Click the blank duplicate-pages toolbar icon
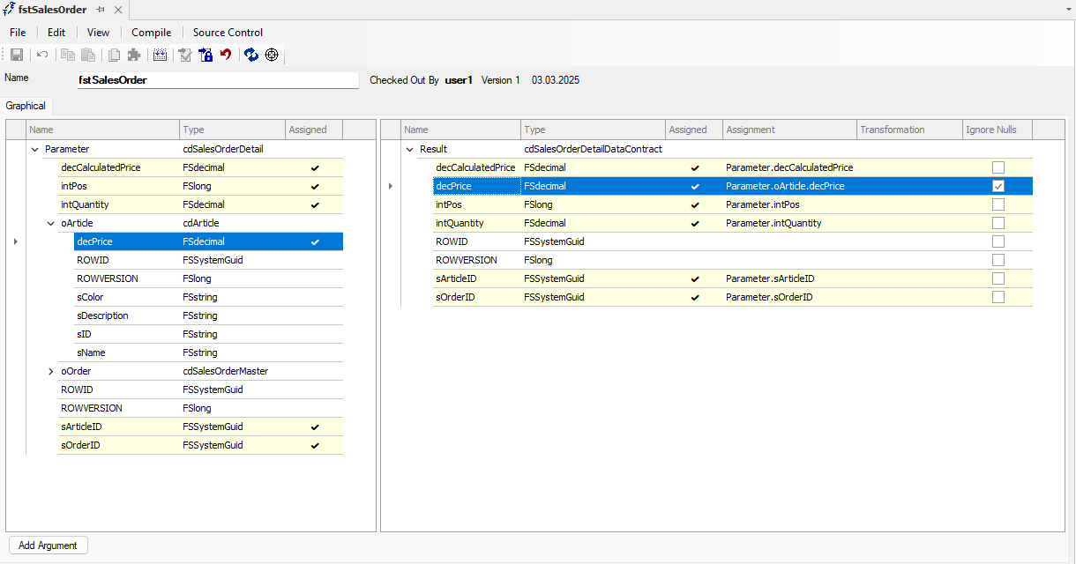The width and height of the screenshot is (1076, 564). (115, 55)
